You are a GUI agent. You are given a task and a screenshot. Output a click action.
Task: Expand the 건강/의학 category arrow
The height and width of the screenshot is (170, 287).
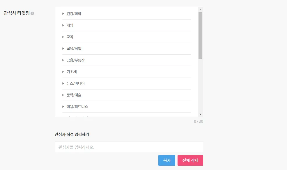click(63, 14)
